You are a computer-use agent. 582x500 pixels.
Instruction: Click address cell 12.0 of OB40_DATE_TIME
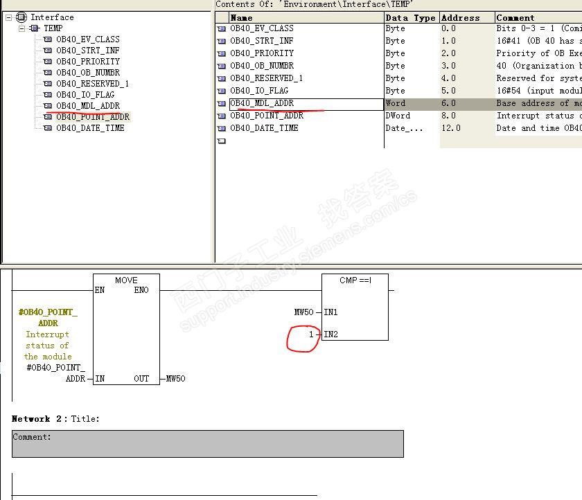click(x=467, y=128)
